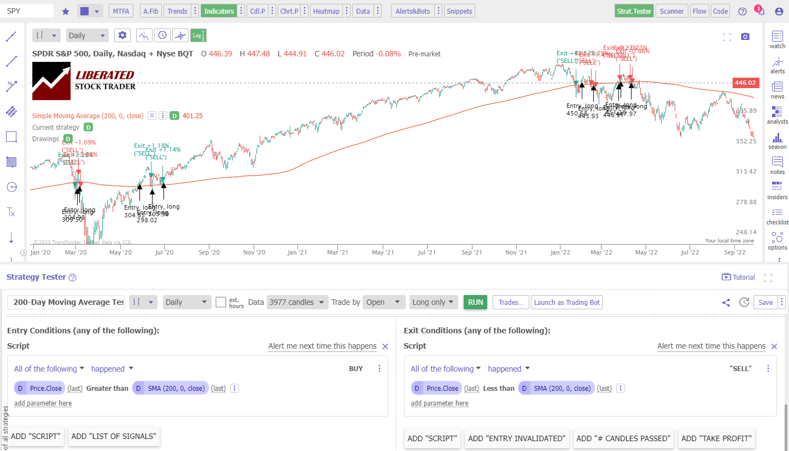The image size is (789, 451).
Task: Open the Daily timeframe dropdown in Strategy Tester
Action: (187, 302)
